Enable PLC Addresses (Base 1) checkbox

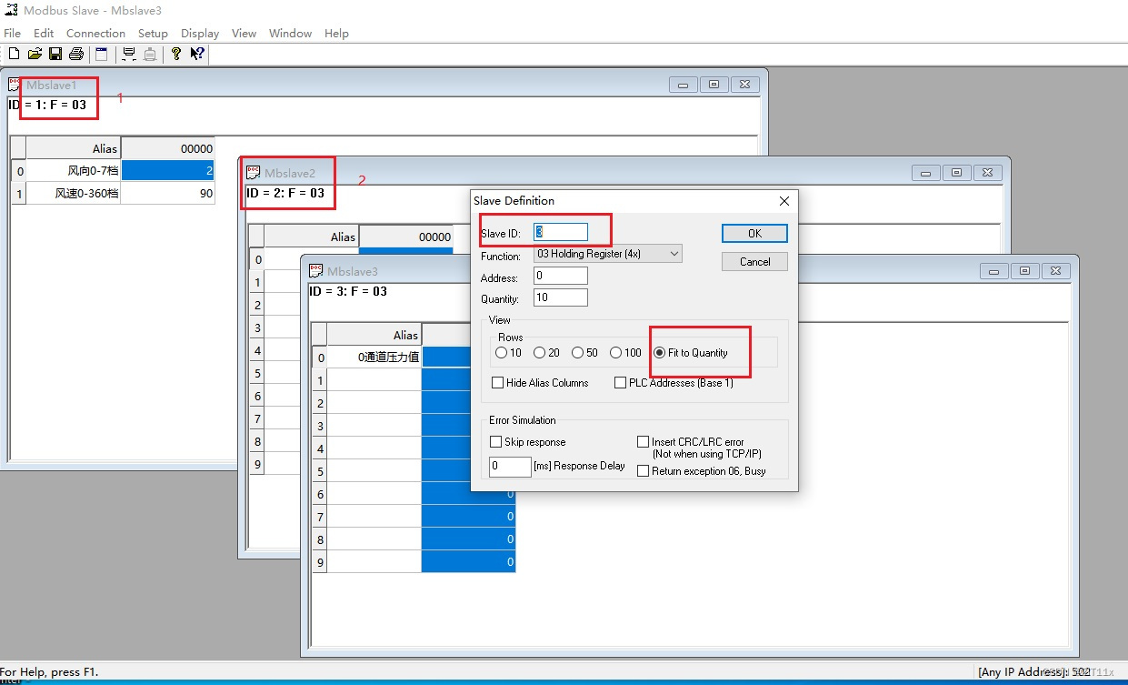(621, 383)
